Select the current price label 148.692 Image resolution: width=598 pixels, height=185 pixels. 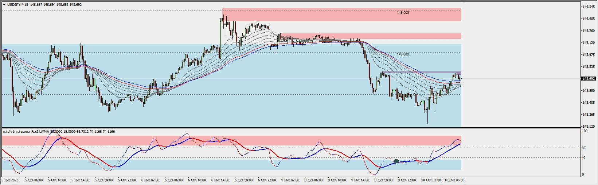pyautogui.click(x=589, y=78)
